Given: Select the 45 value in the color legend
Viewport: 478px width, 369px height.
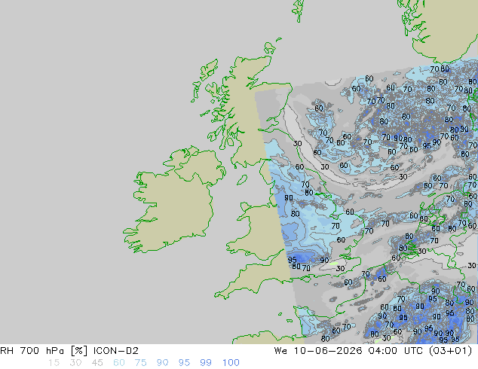Looking at the screenshot, I should (x=97, y=363).
